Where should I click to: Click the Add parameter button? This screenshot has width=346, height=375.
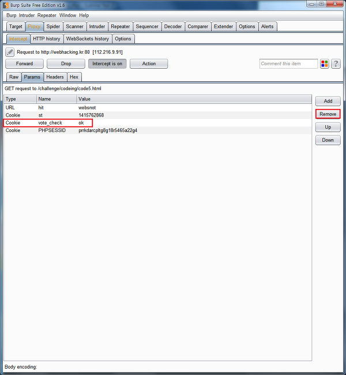[x=328, y=101]
